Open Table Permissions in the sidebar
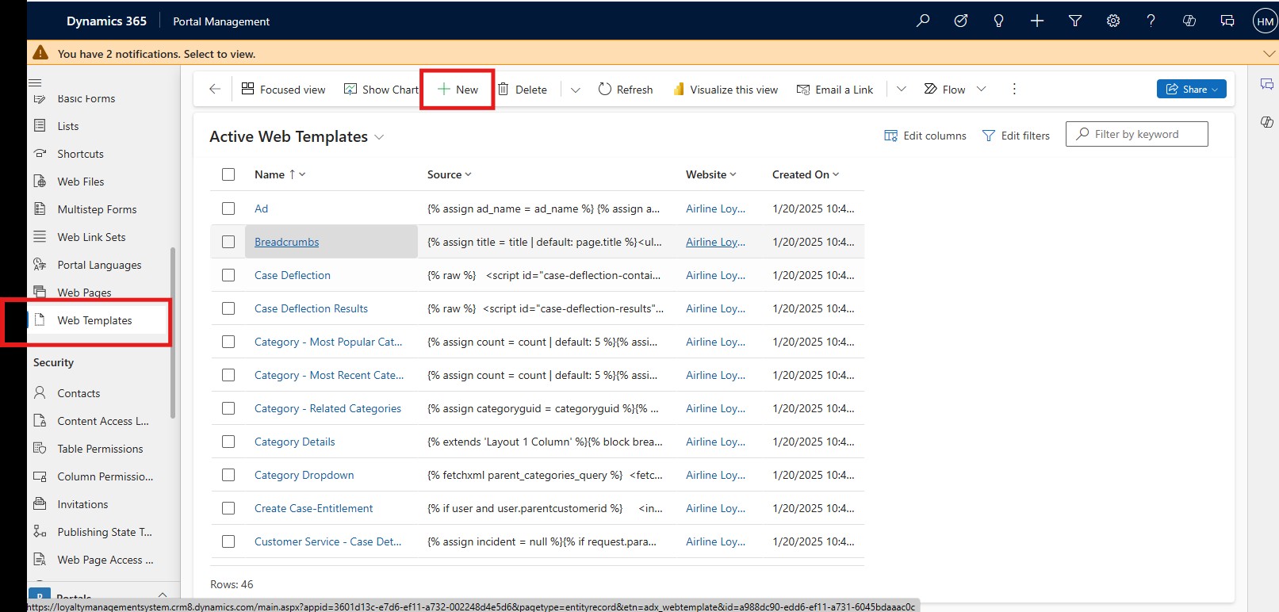Viewport: 1279px width, 612px height. click(x=100, y=449)
